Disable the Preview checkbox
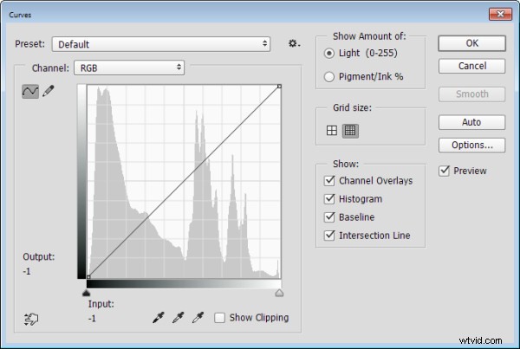This screenshot has height=349, width=520. coord(444,171)
